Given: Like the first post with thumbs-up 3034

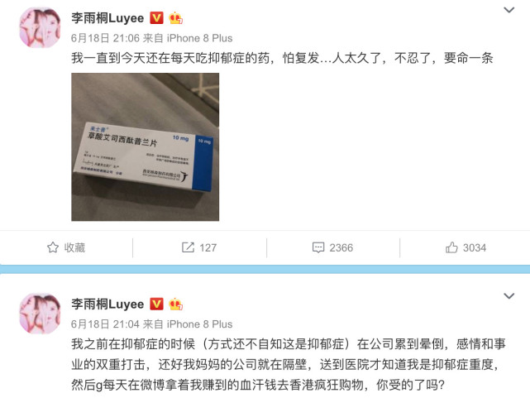Looking at the screenshot, I should click(x=451, y=247).
